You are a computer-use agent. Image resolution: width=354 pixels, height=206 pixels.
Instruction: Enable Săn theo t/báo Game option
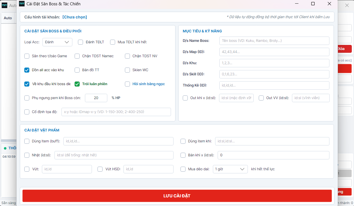(x=27, y=56)
